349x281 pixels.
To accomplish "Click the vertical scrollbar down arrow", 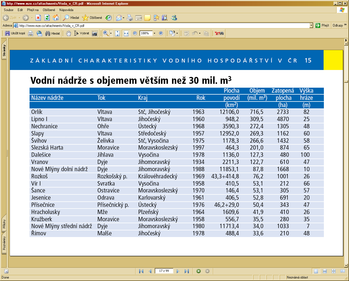I will pos(346,266).
